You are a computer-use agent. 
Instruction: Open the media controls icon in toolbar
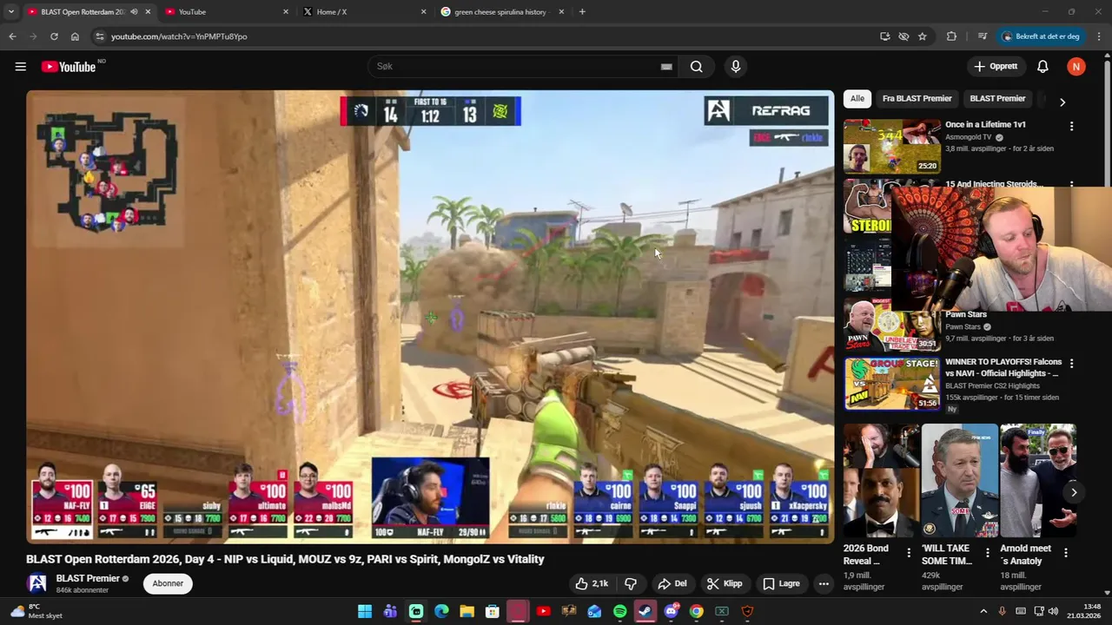(983, 36)
